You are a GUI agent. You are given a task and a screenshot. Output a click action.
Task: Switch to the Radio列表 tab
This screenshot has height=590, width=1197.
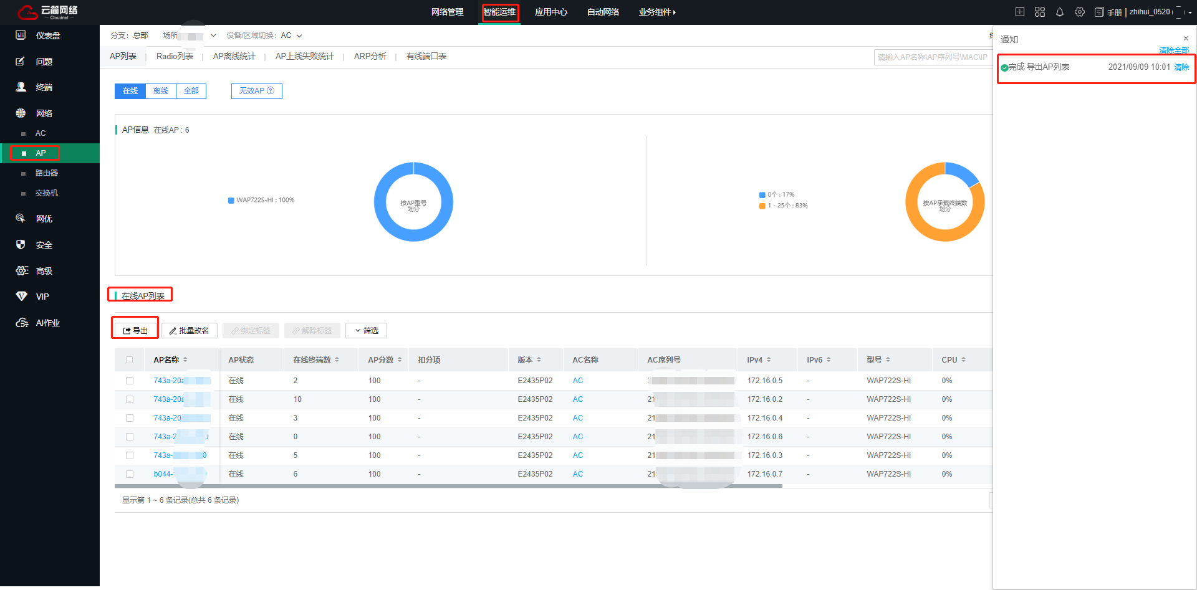tap(175, 57)
